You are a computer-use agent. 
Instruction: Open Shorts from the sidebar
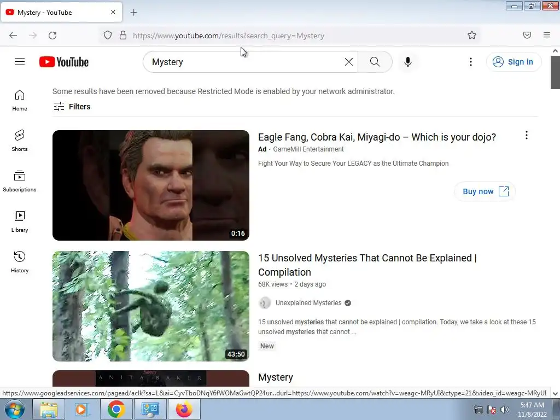[x=20, y=141]
